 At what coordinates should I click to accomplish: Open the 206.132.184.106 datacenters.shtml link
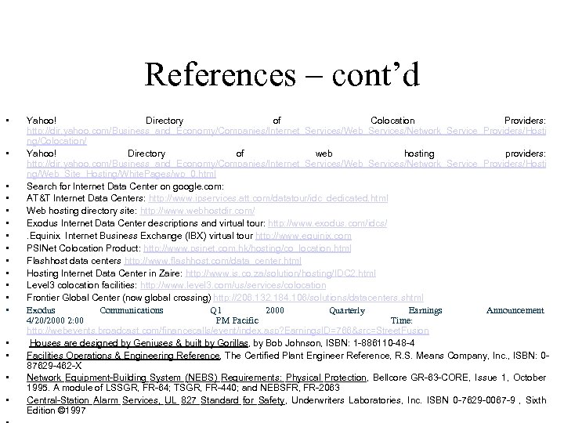tap(318, 298)
